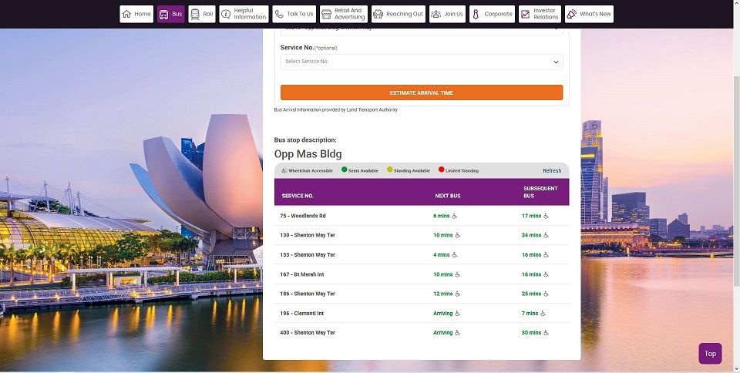Click Arriving status for service 196
740x373 pixels.
pos(442,313)
